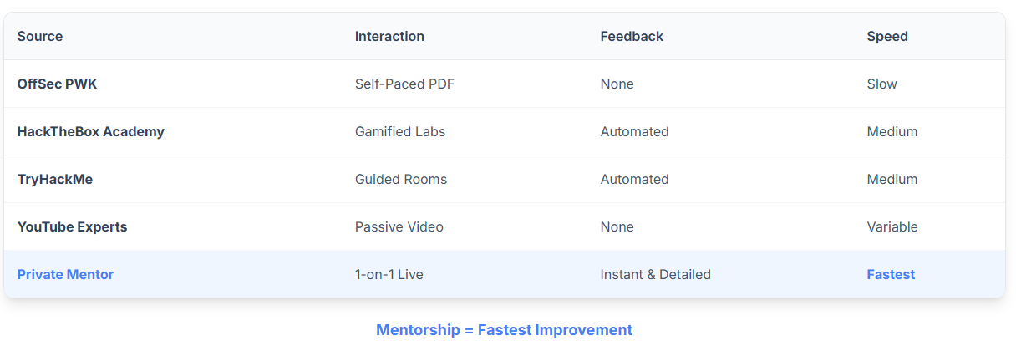
Task: Click the Guided Rooms cell
Action: point(401,179)
